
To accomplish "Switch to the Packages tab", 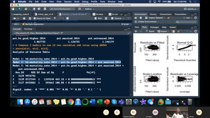I will [154, 27].
